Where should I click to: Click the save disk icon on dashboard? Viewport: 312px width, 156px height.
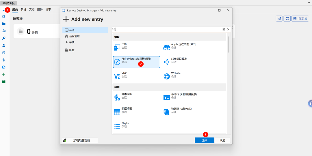[x=279, y=18]
